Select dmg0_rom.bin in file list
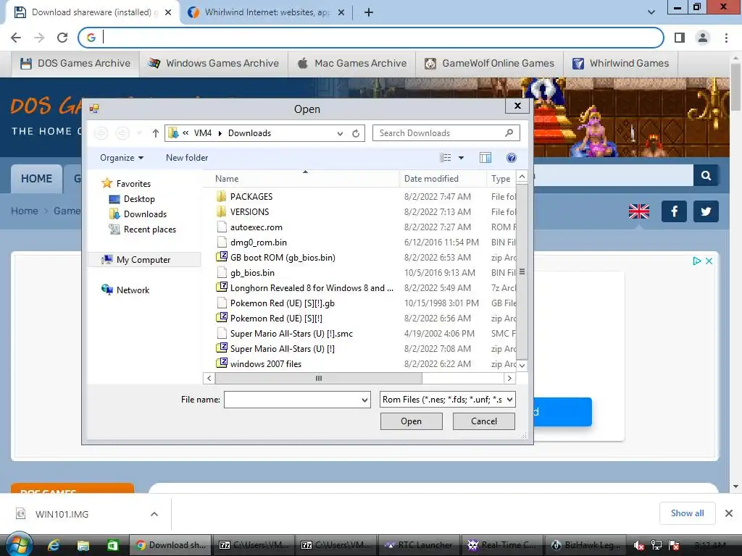 pos(259,242)
